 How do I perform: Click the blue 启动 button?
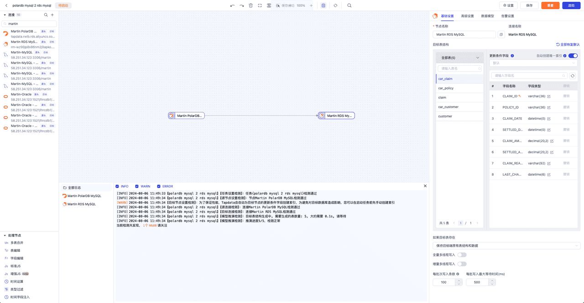tap(571, 5)
